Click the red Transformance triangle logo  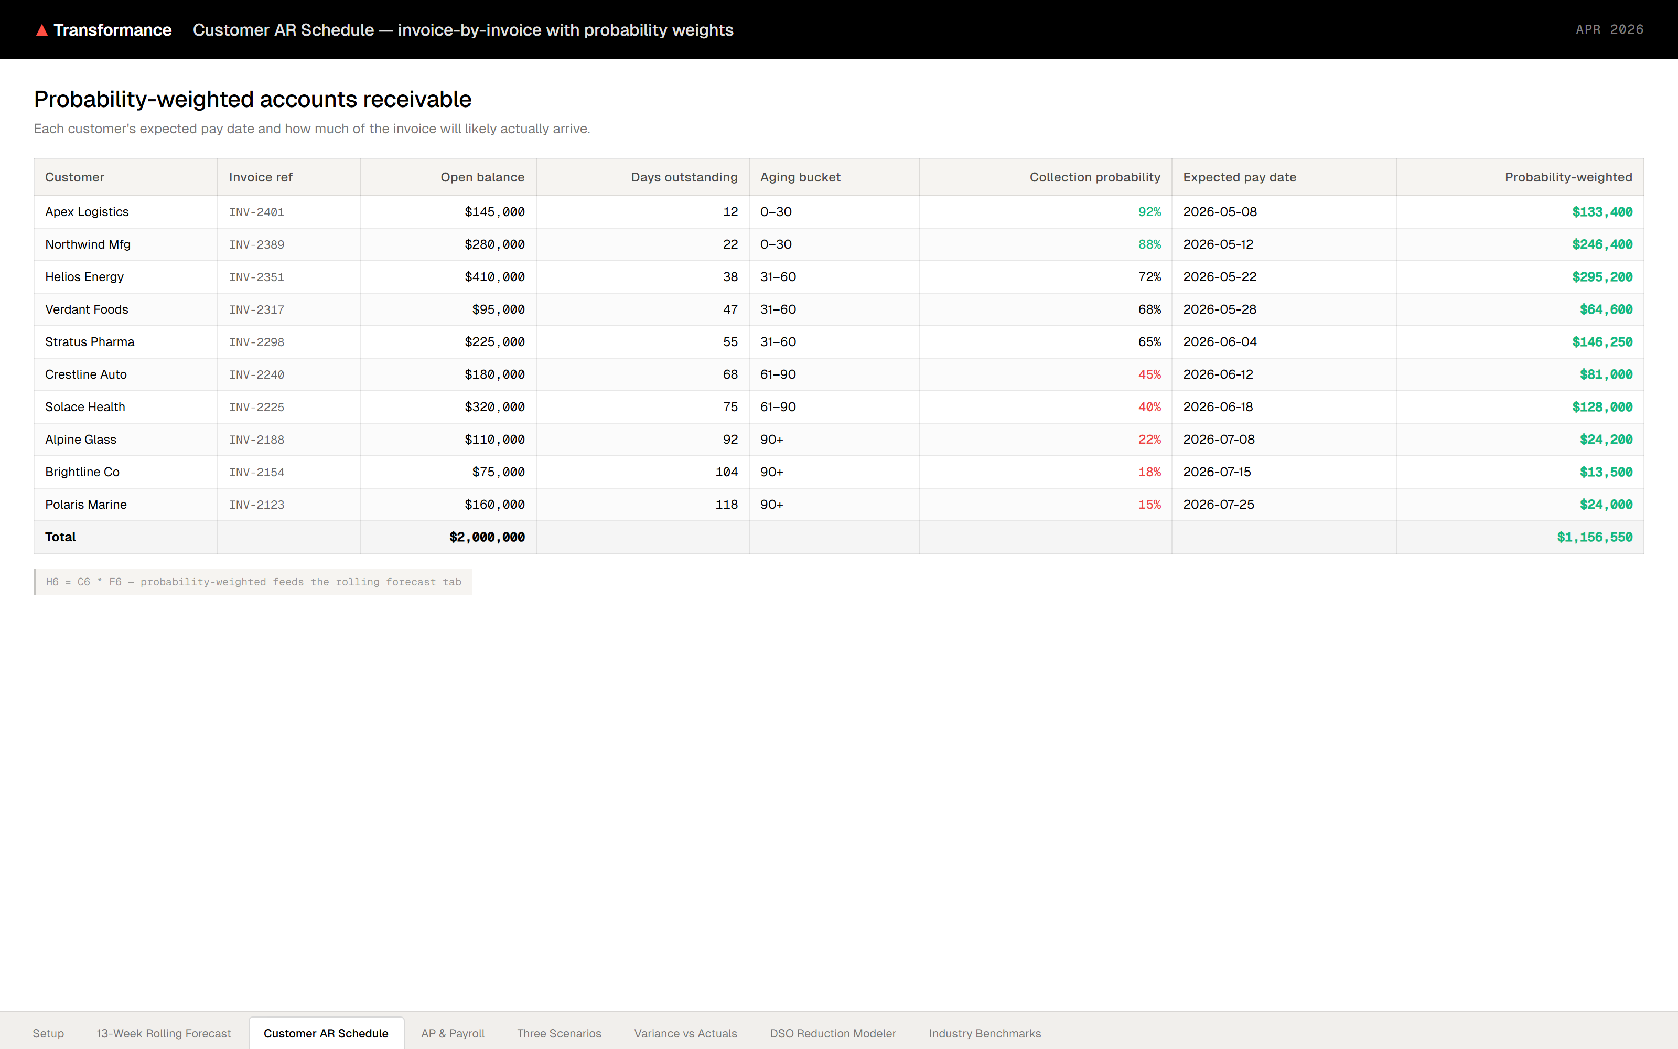click(x=42, y=29)
